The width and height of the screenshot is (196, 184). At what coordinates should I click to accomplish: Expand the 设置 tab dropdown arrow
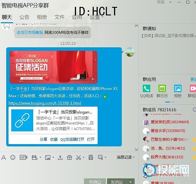(102, 17)
